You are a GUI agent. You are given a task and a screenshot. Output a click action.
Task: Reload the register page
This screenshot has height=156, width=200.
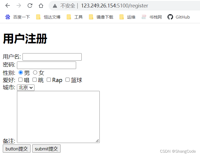coord(30,6)
